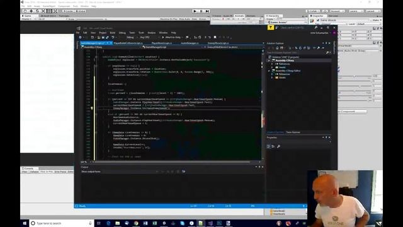This screenshot has height=227, width=403.
Task: Switch to EnemyMoveScript.cs tab
Action: click(x=218, y=44)
